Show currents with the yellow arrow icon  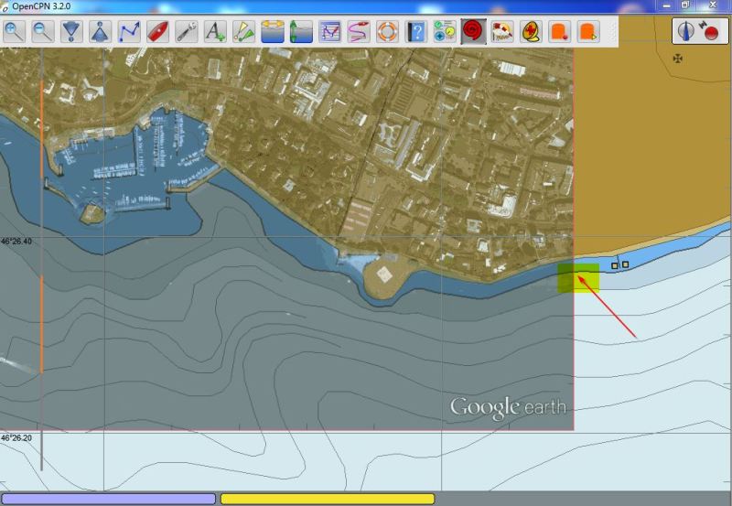273,32
